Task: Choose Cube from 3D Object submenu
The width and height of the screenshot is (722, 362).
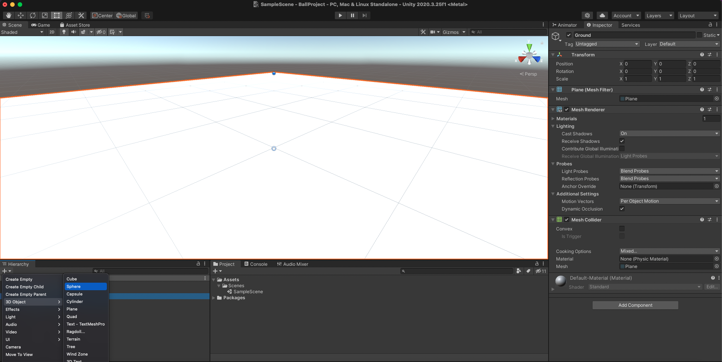Action: coord(86,279)
